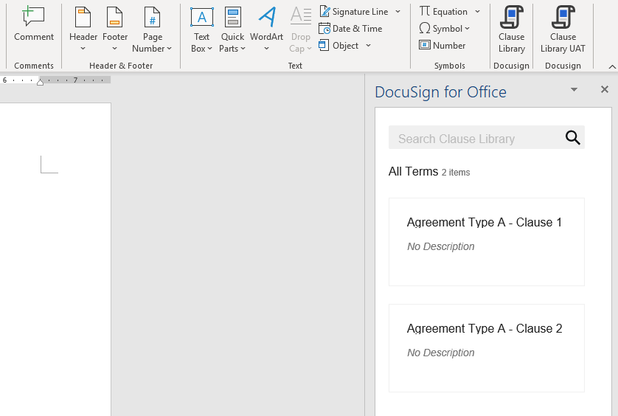Insert an Equation
The height and width of the screenshot is (416, 618).
tap(443, 12)
